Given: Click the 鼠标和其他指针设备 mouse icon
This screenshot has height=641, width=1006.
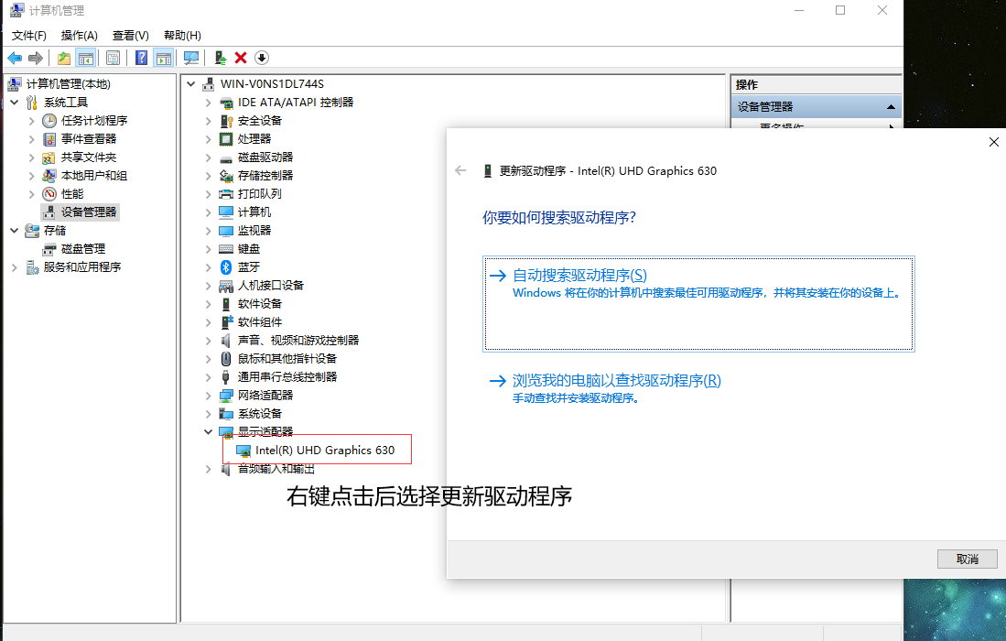Looking at the screenshot, I should coord(226,359).
